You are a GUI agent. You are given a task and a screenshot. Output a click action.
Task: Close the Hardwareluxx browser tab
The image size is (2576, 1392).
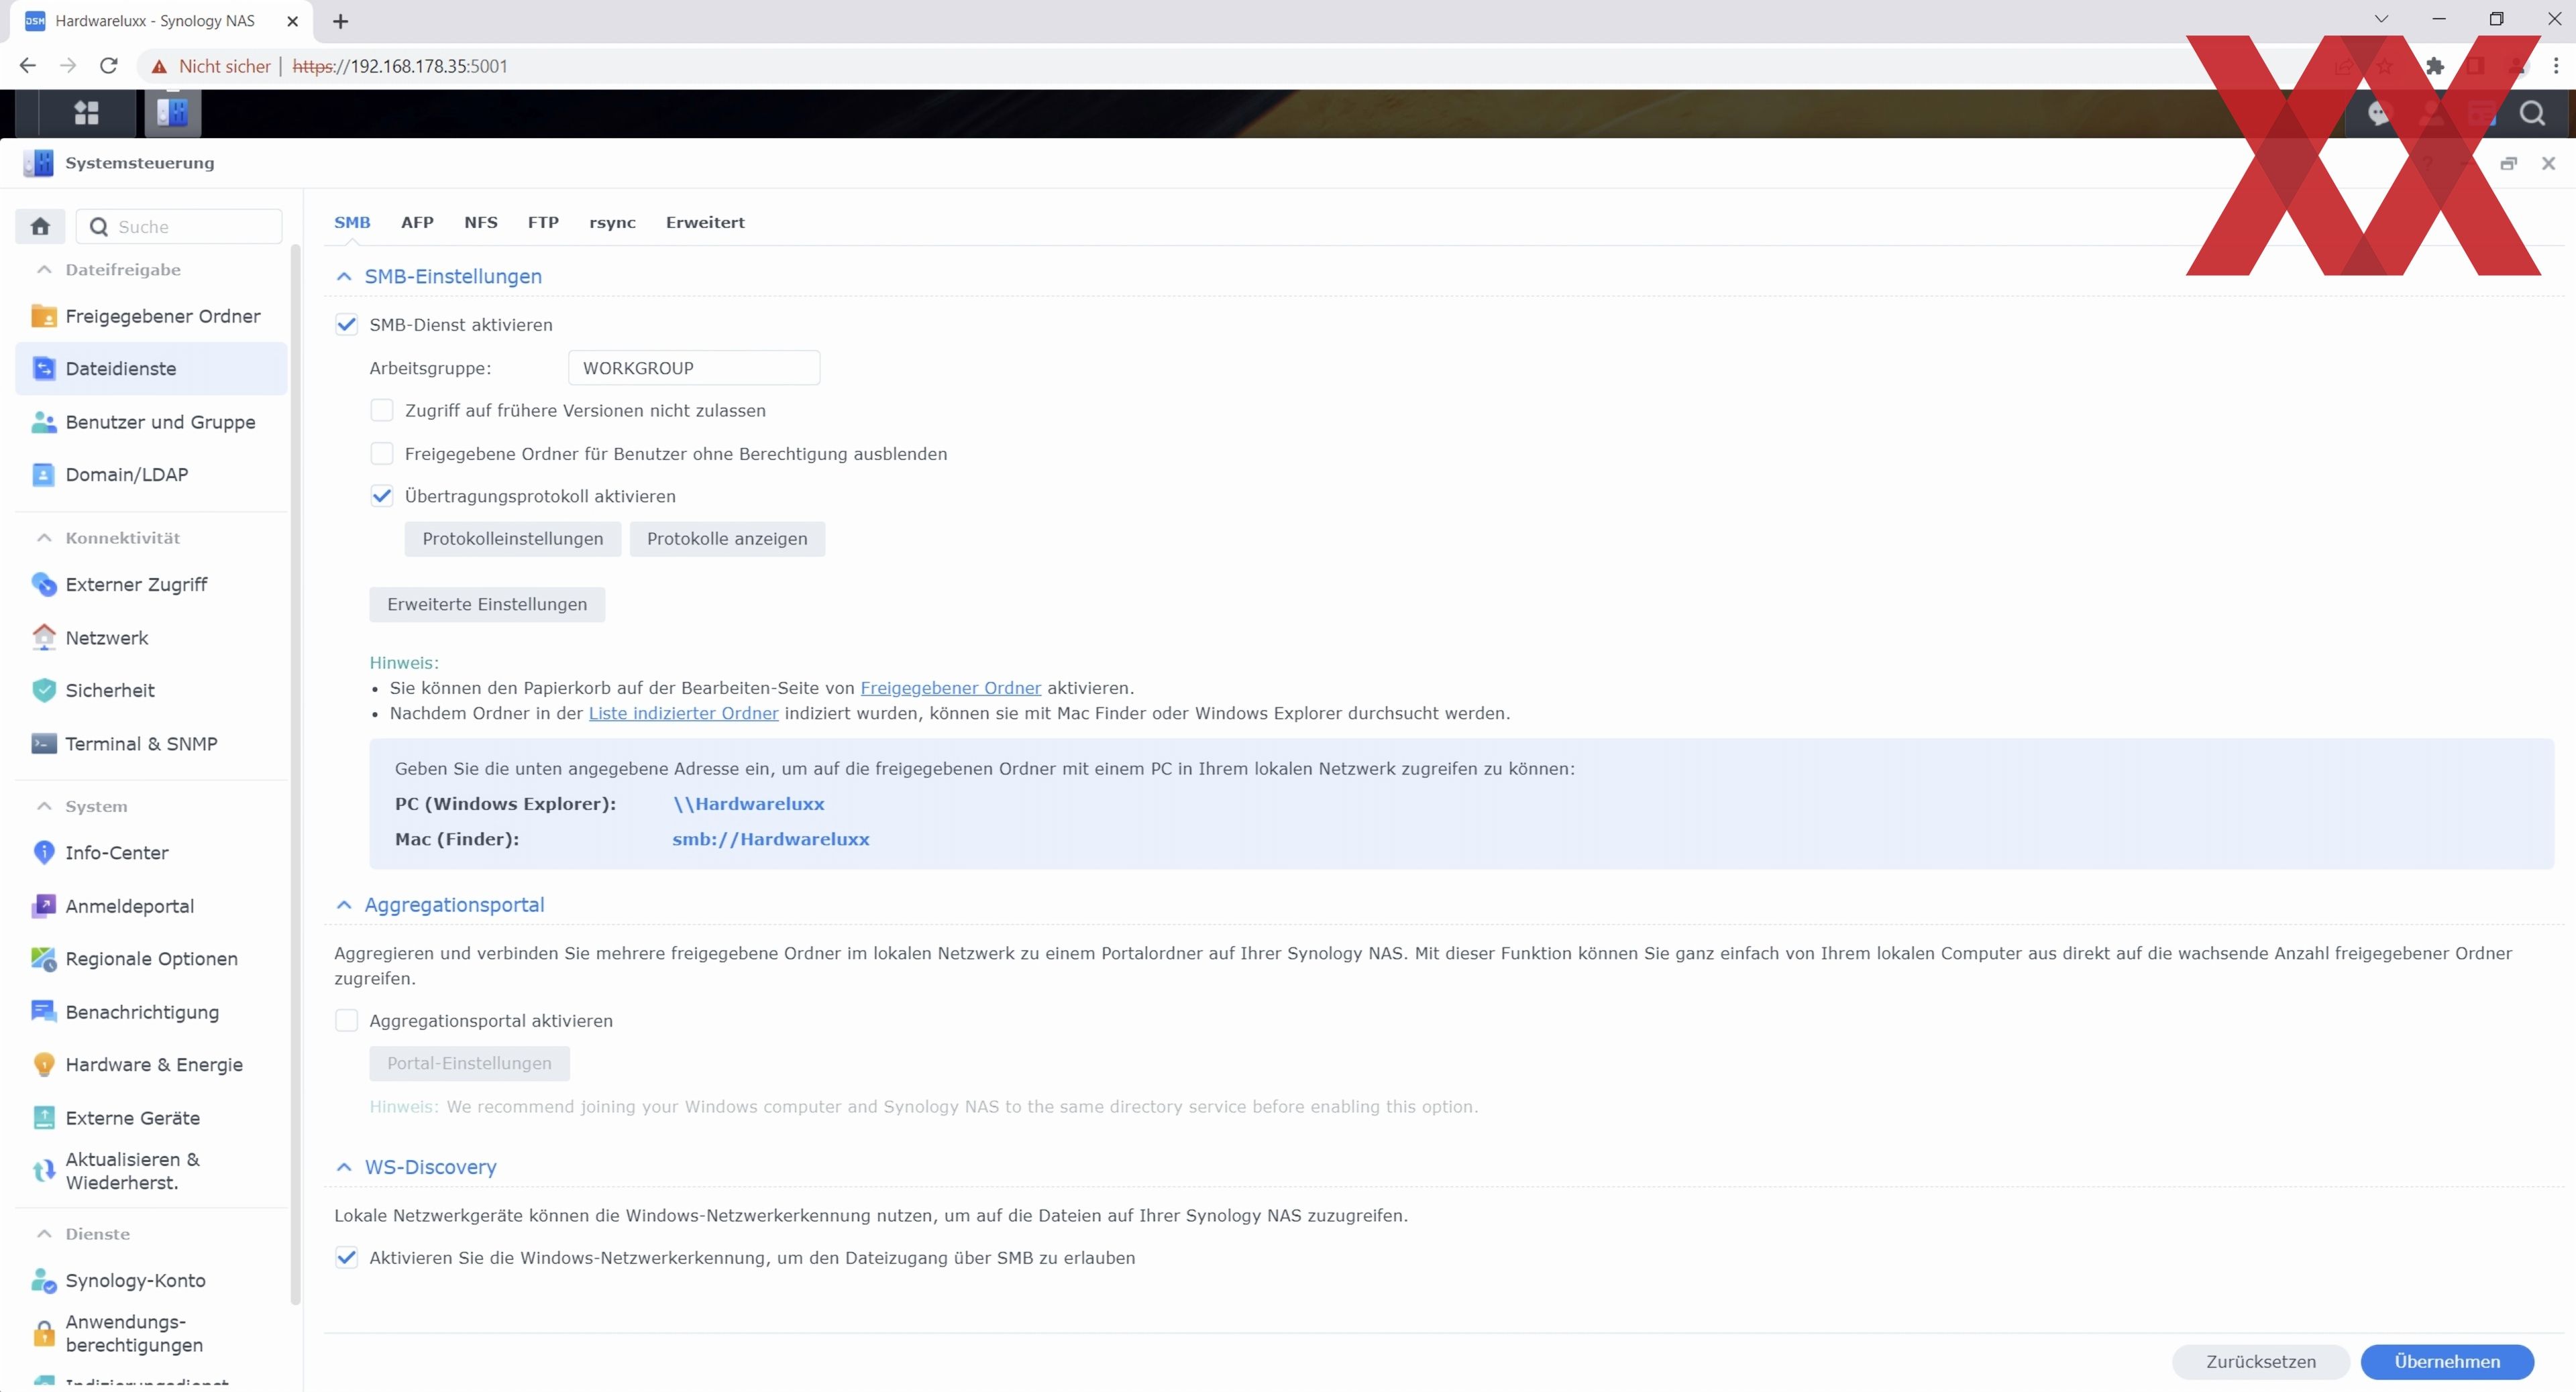(292, 21)
